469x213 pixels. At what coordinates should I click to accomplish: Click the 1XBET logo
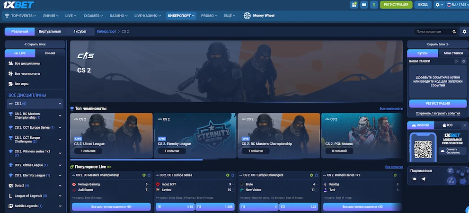pyautogui.click(x=18, y=5)
